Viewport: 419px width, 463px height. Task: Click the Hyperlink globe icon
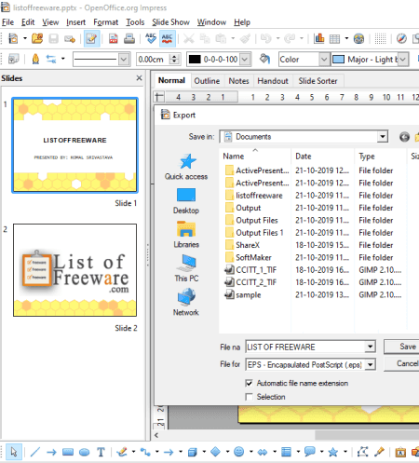358,39
